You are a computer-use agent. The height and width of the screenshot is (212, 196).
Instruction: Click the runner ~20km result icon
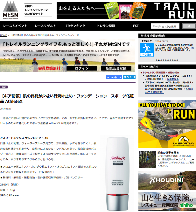147,50
